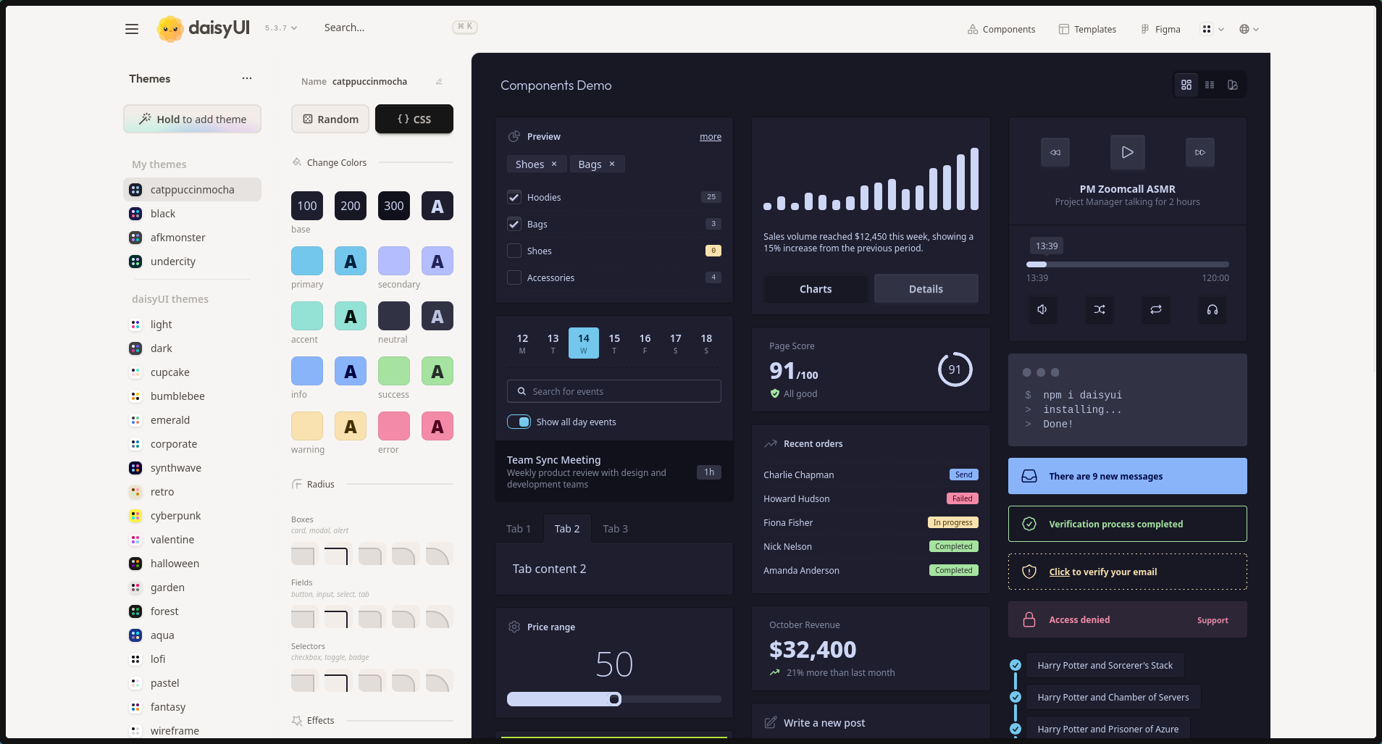Viewport: 1382px width, 744px height.
Task: Click the headphones icon in the player
Action: pos(1212,309)
